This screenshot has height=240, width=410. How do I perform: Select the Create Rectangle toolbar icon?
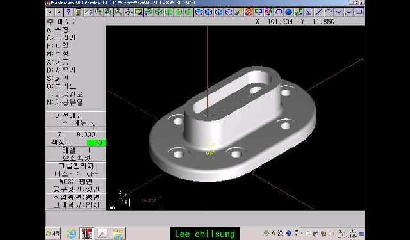click(x=359, y=12)
